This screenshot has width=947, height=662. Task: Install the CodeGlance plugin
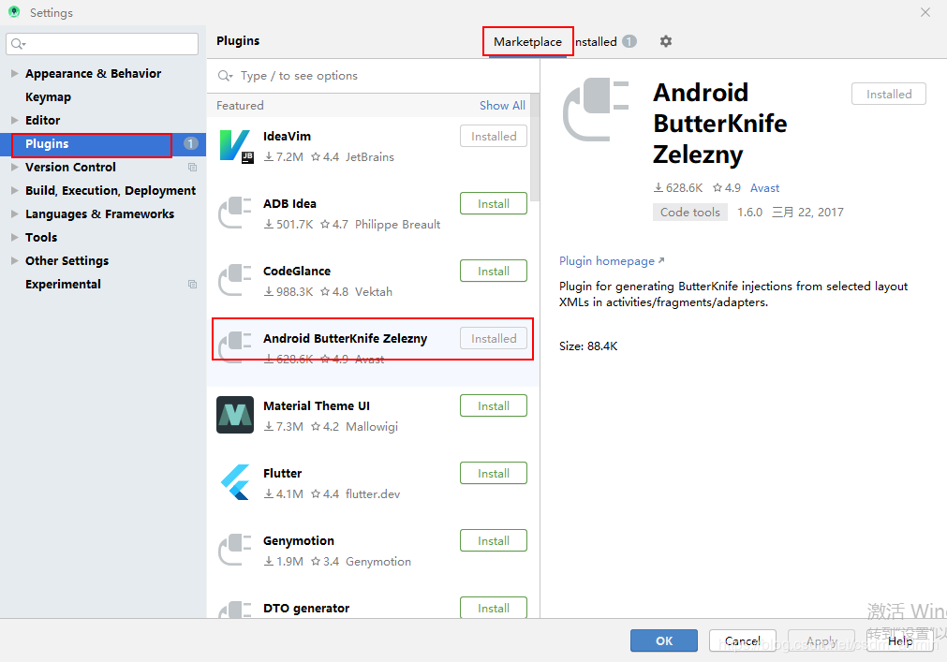click(x=494, y=271)
